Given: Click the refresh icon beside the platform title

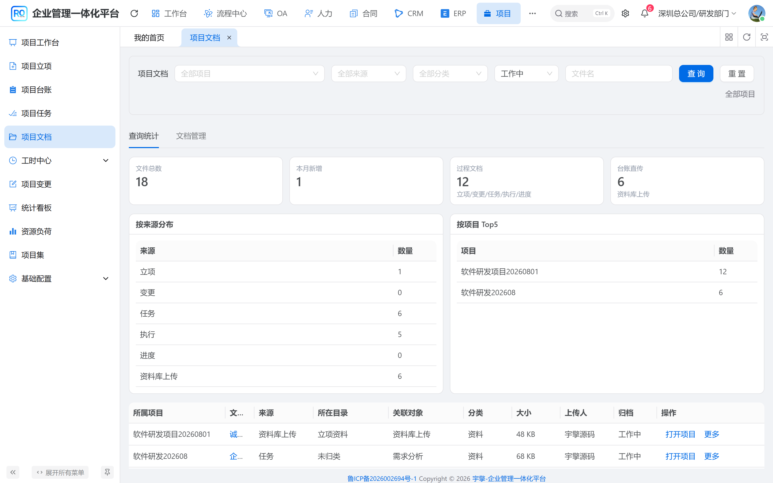Looking at the screenshot, I should click(x=134, y=13).
